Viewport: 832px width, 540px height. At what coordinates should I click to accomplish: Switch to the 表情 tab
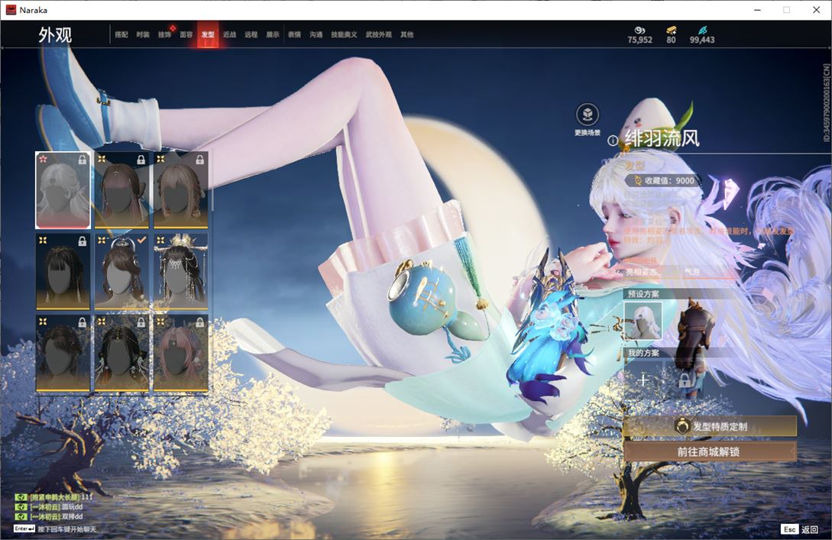(294, 34)
